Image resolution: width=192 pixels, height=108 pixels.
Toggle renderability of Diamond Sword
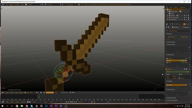tap(188, 17)
